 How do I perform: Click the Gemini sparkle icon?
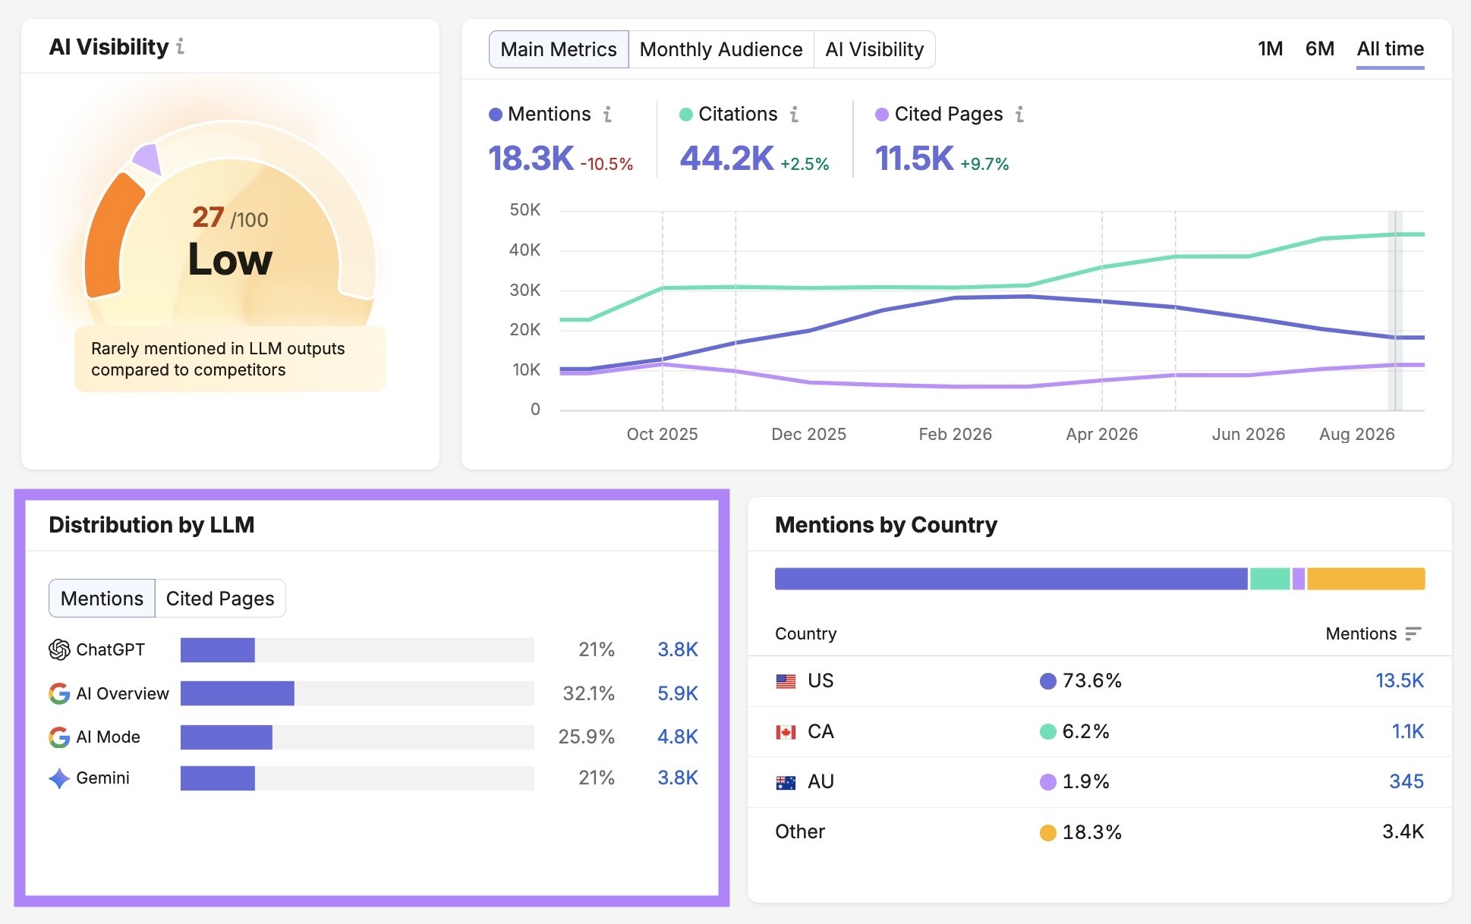click(59, 778)
